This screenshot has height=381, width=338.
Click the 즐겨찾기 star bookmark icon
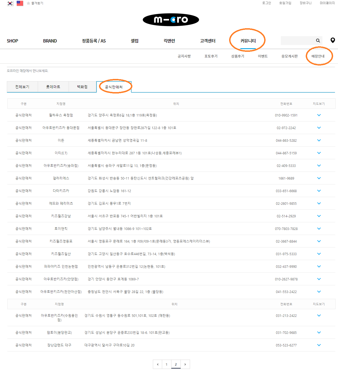pyautogui.click(x=28, y=3)
